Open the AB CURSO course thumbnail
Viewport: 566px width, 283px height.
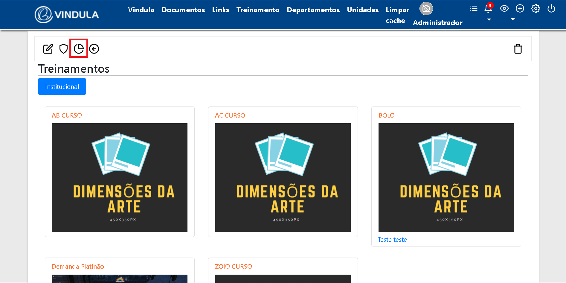[x=120, y=177]
